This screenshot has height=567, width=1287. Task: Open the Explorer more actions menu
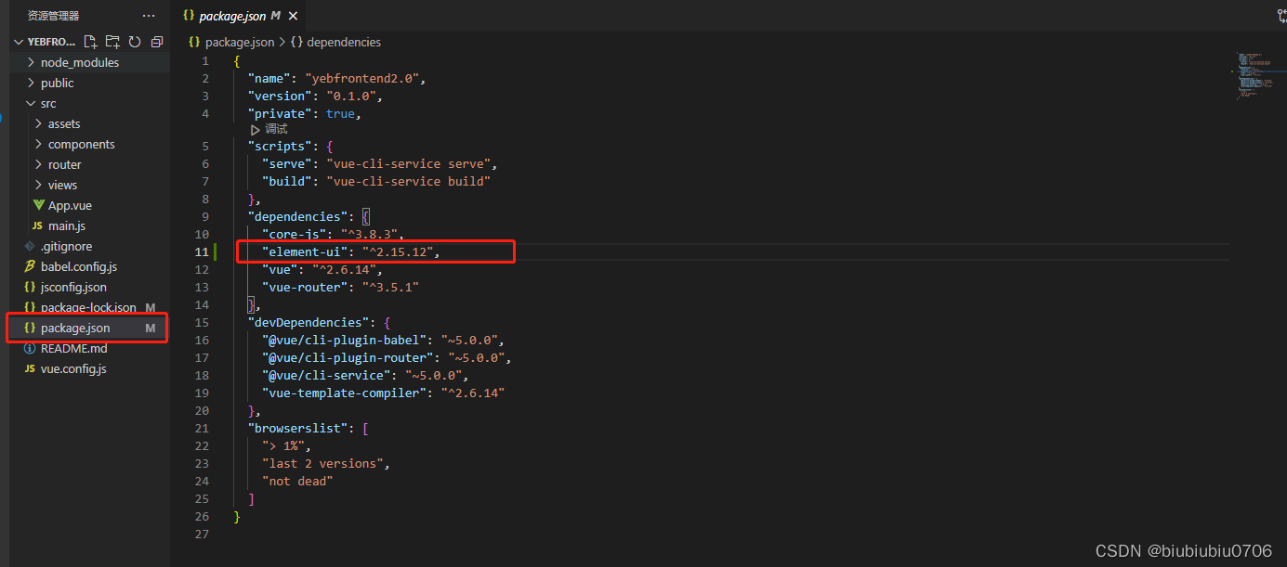point(148,15)
